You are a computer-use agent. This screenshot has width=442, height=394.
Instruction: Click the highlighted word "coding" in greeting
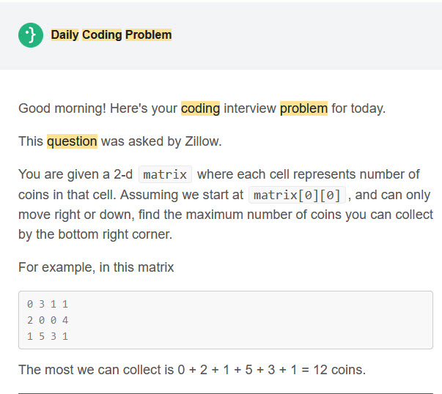pyautogui.click(x=200, y=108)
